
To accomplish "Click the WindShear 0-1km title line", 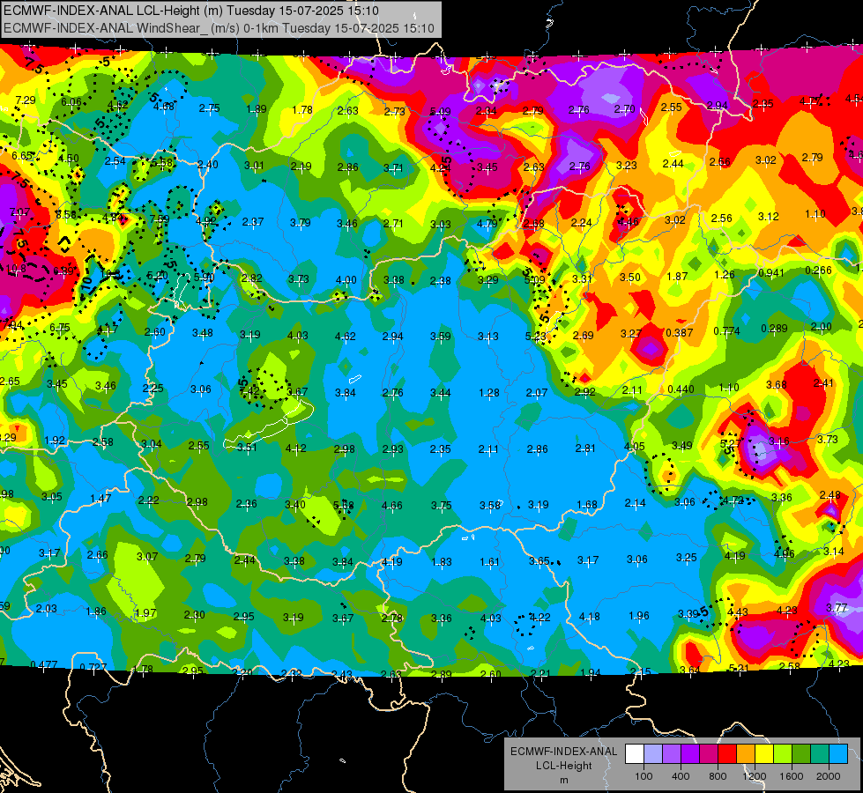I will point(219,28).
